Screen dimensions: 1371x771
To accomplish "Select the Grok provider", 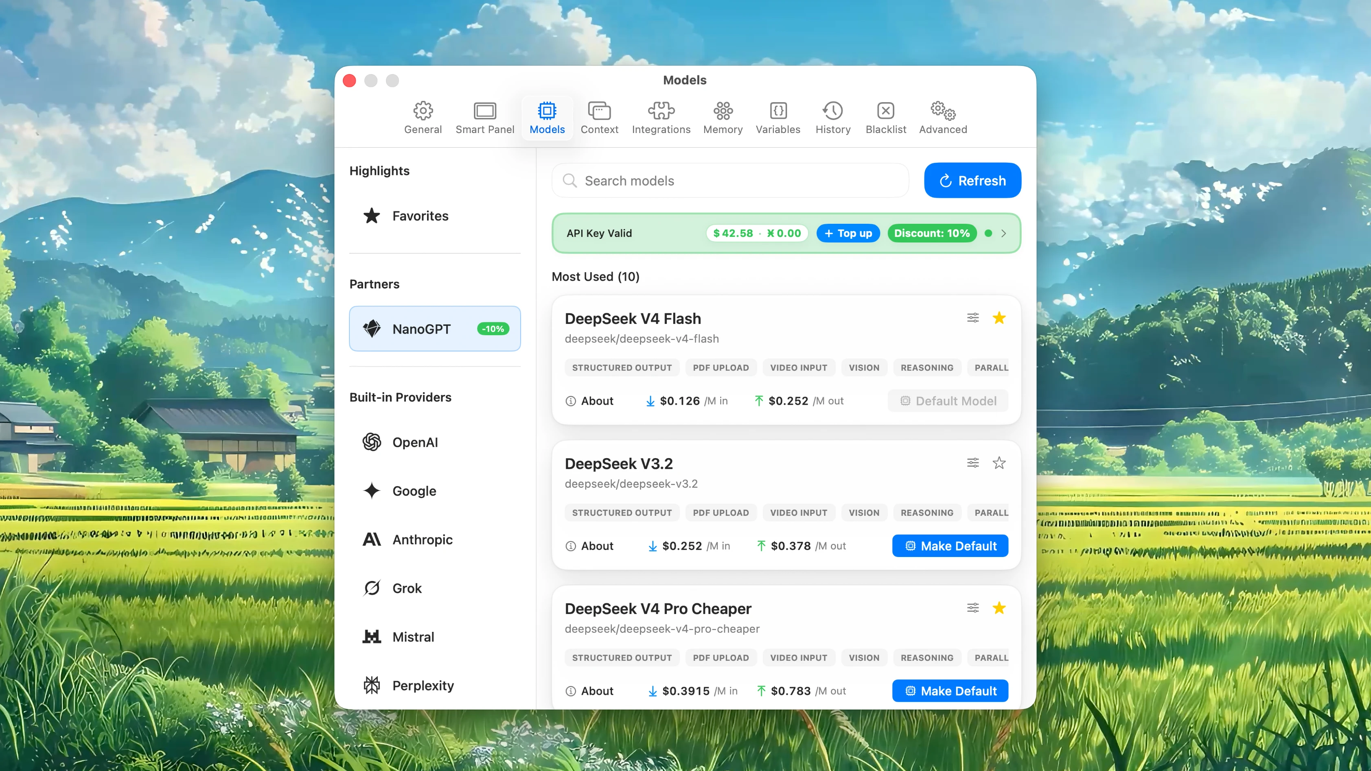I will [x=435, y=588].
